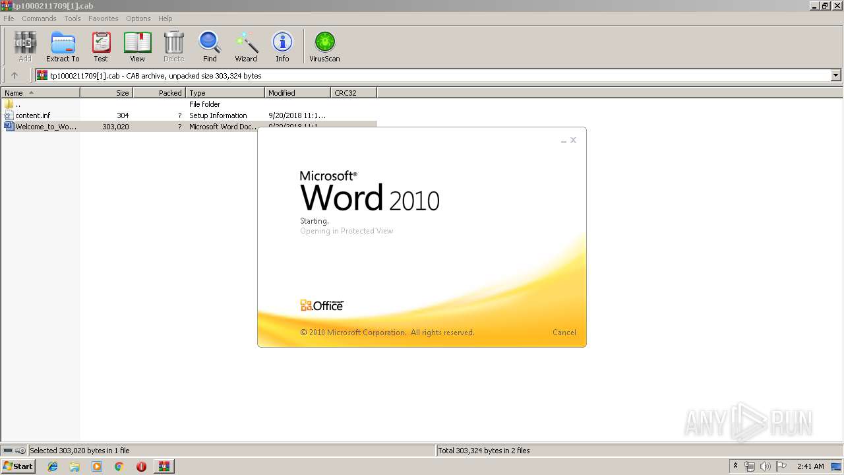Open the Favorites menu
The height and width of the screenshot is (475, 844).
click(x=104, y=18)
